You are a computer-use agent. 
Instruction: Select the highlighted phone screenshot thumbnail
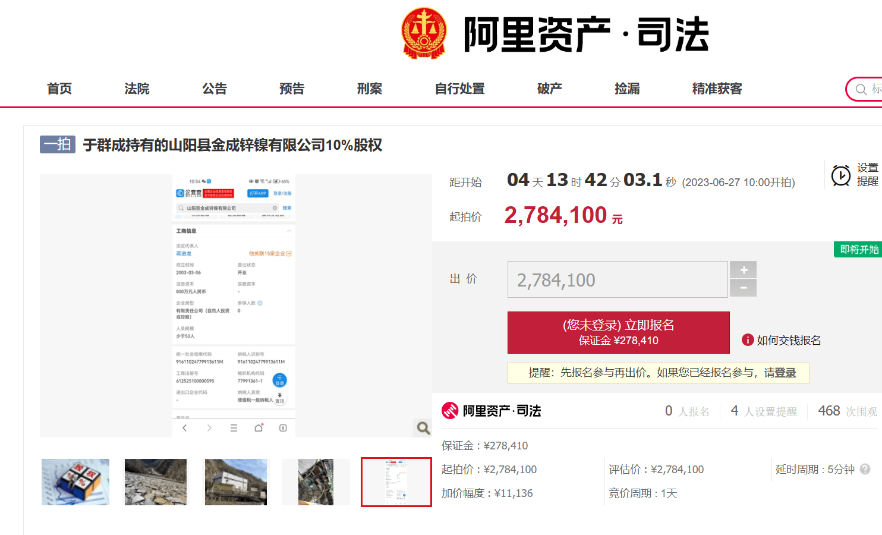point(396,482)
